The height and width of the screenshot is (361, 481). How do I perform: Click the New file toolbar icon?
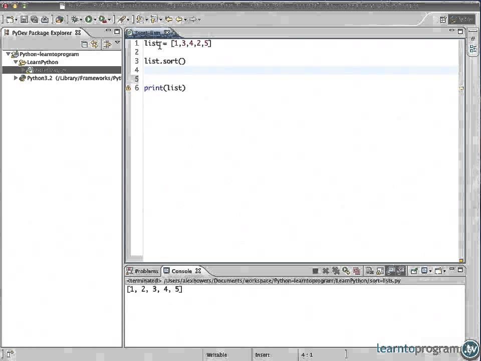(10, 20)
